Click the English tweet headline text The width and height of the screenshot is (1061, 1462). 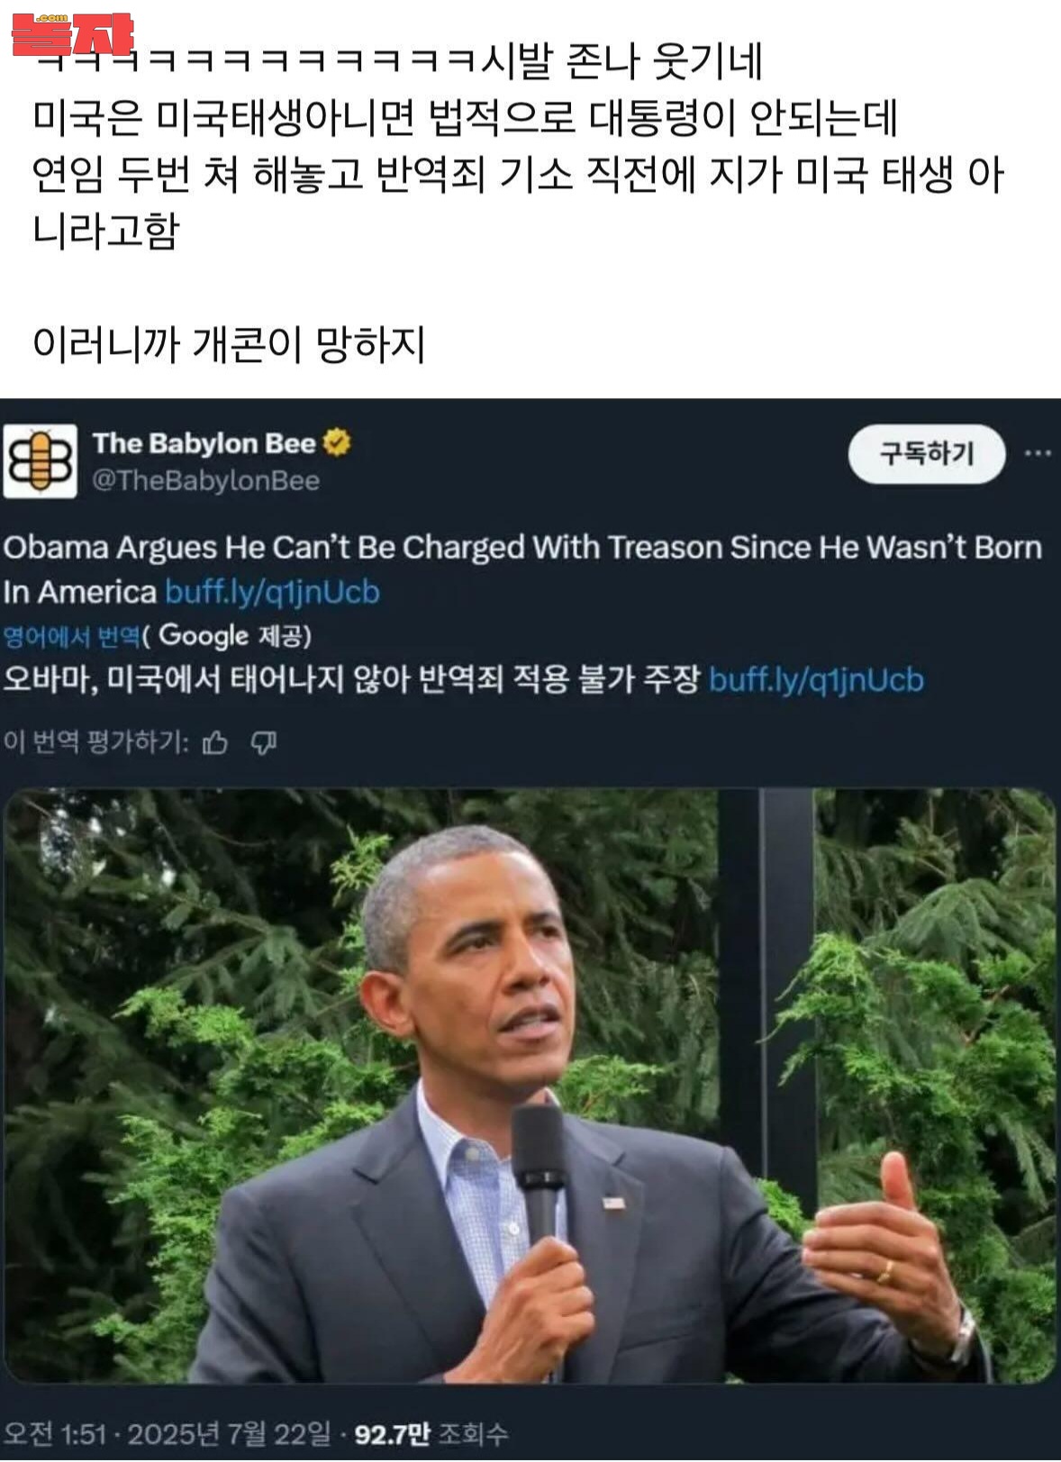pos(522,569)
